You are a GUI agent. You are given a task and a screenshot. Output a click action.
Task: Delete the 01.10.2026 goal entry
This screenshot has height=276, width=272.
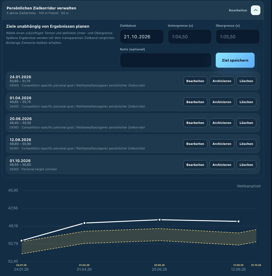246,165
